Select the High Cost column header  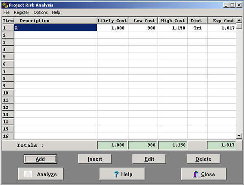click(x=173, y=21)
